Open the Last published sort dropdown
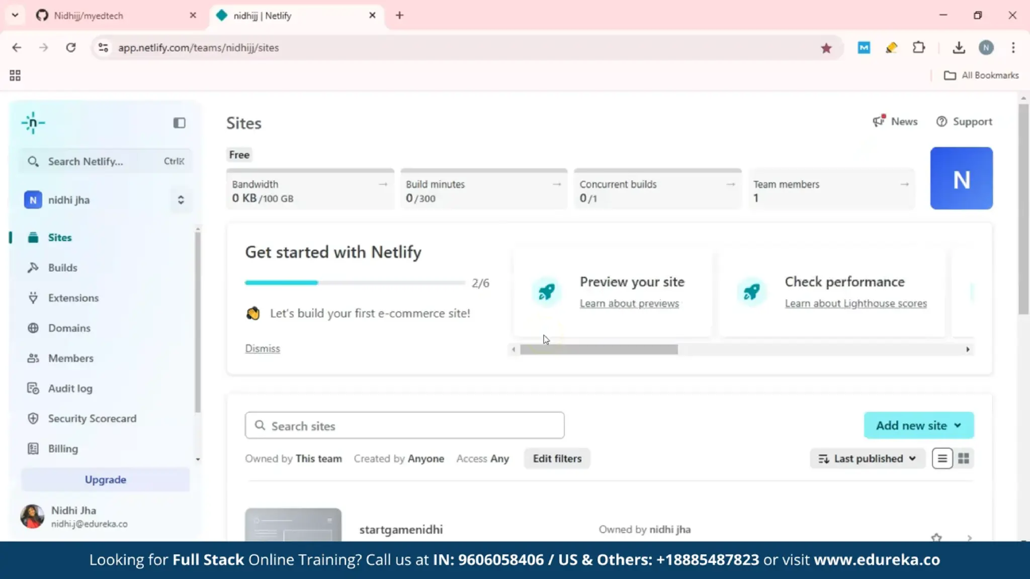The height and width of the screenshot is (579, 1030). click(867, 458)
